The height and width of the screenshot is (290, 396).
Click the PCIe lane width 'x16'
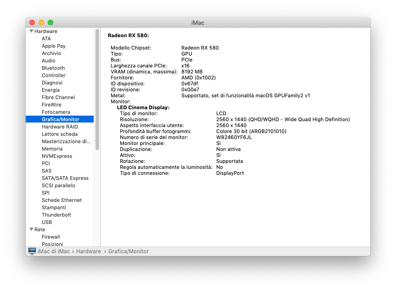tap(185, 66)
